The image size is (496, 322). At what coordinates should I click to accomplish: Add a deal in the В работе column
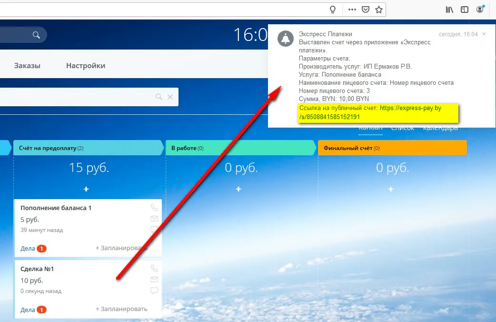pos(238,189)
